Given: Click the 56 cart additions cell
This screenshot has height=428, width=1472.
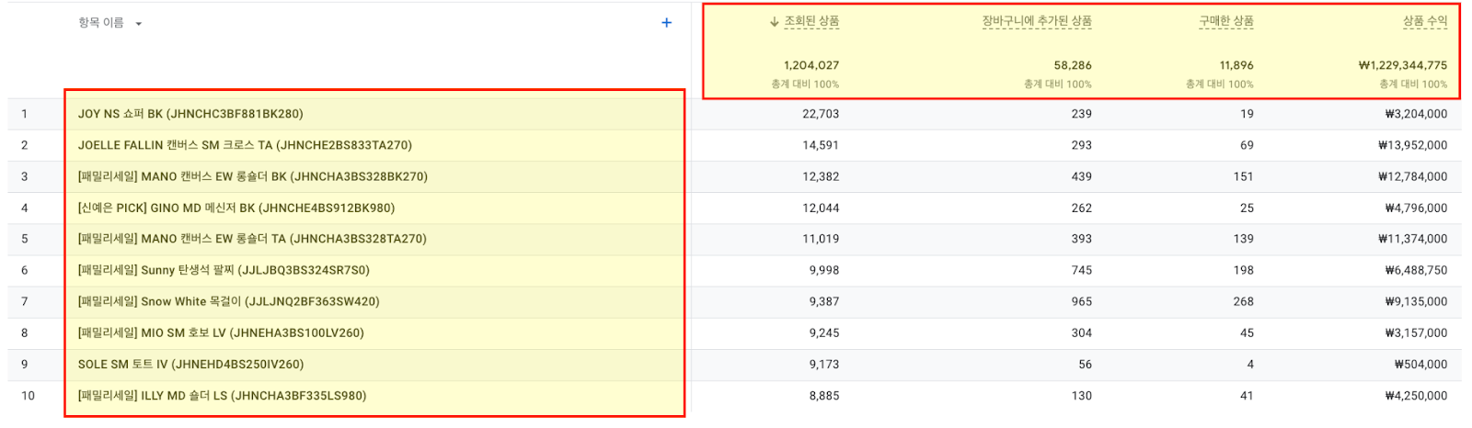Looking at the screenshot, I should pos(1086,364).
